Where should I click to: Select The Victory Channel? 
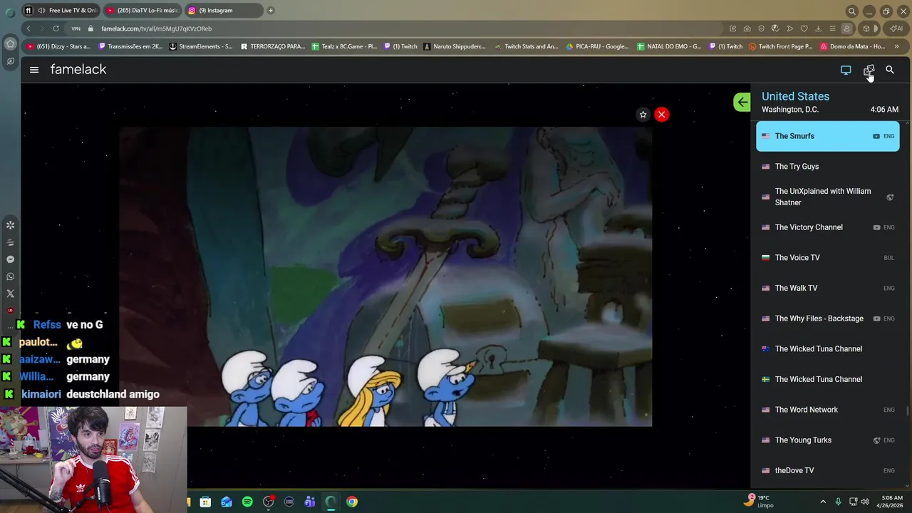click(x=827, y=227)
